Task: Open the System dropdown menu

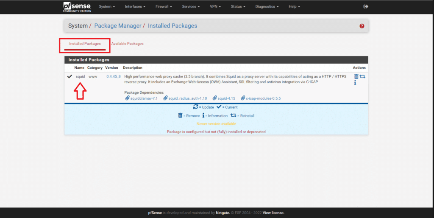Action: pos(107,7)
